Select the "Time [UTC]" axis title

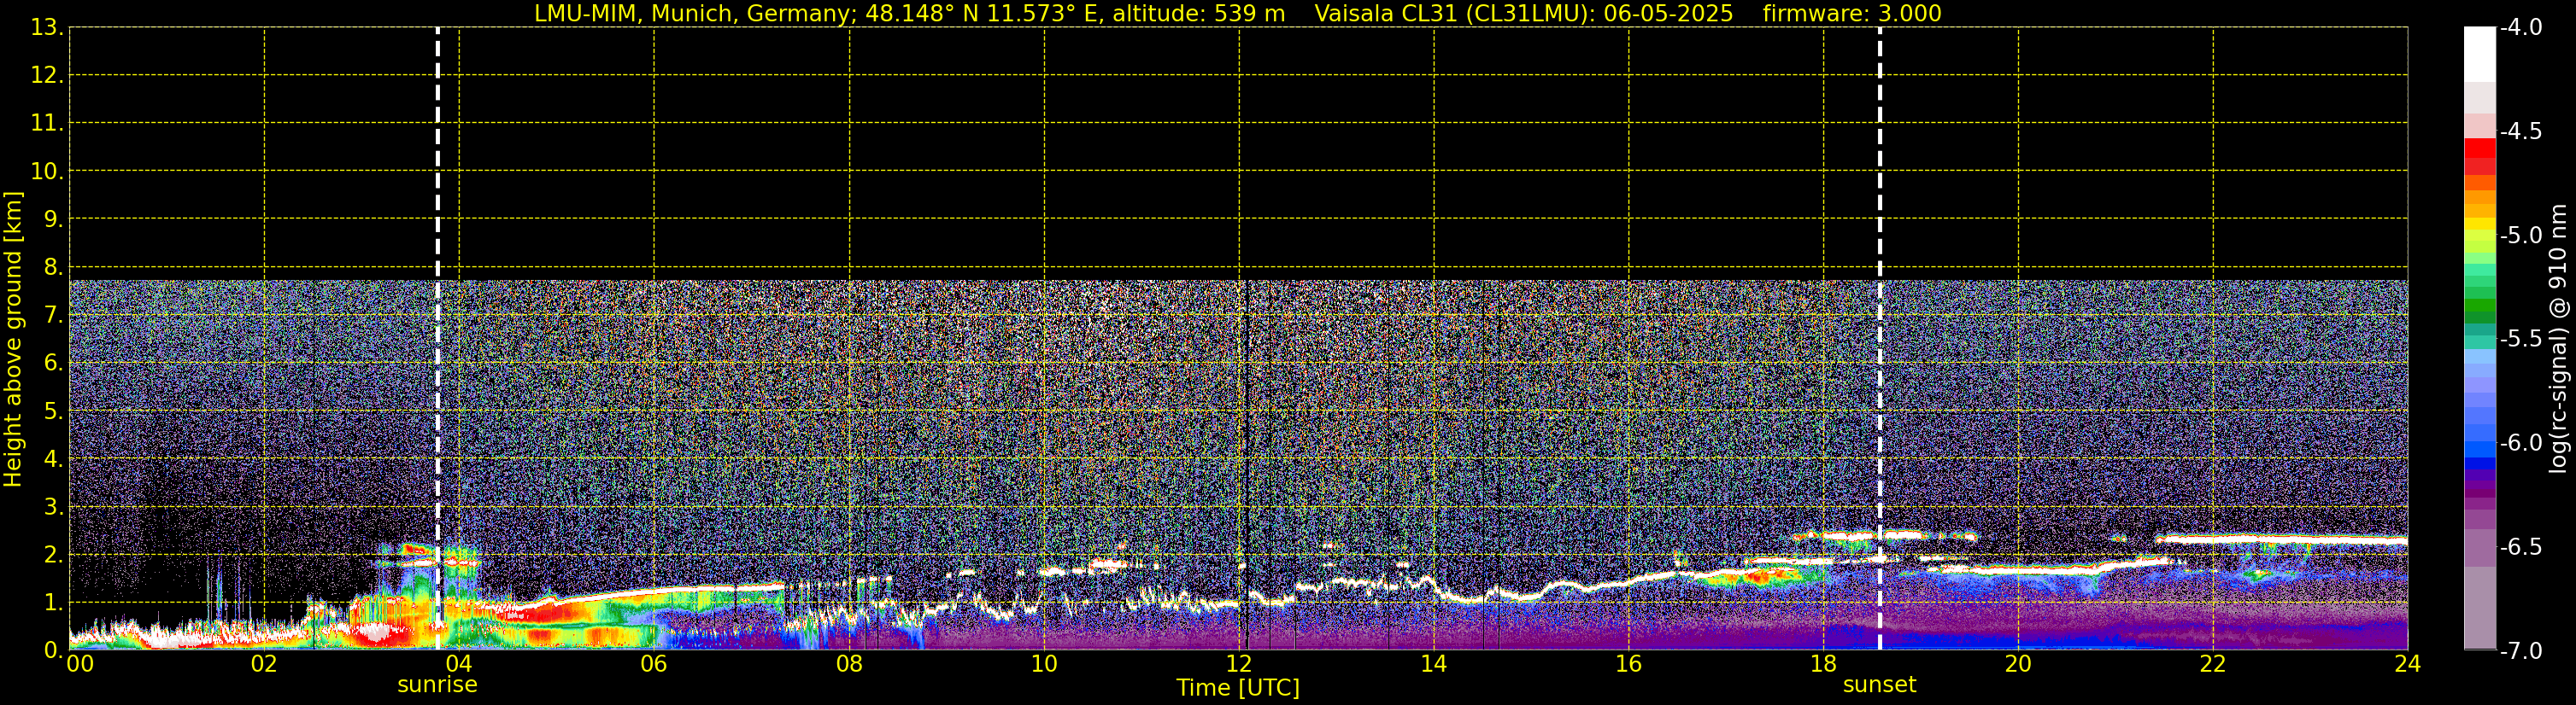click(x=1238, y=688)
